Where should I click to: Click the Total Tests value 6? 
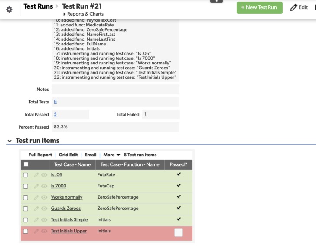(55, 102)
